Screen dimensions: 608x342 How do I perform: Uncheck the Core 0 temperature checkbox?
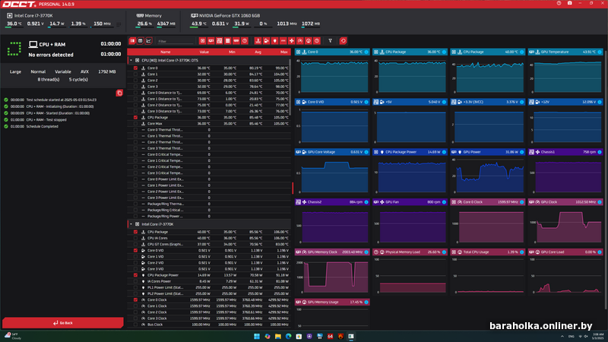(x=135, y=68)
